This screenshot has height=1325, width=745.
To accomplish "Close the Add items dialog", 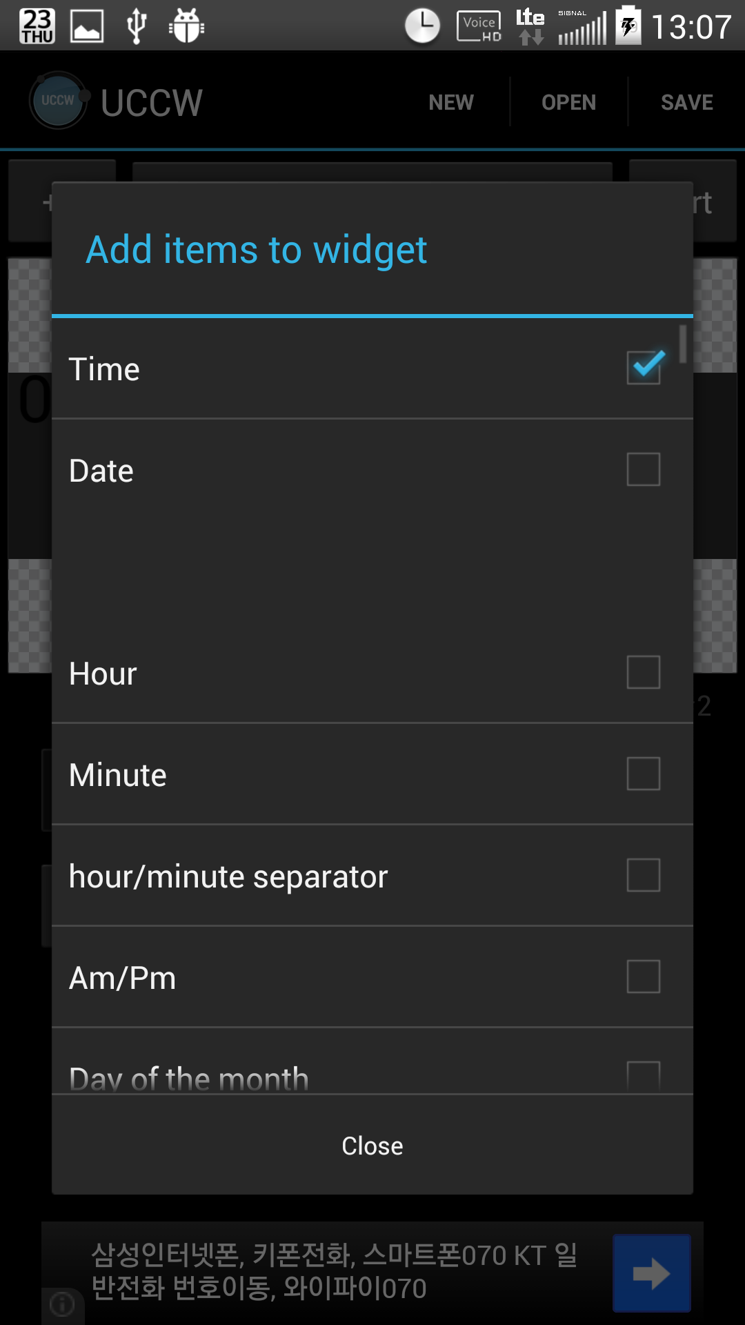I will pos(372,1146).
